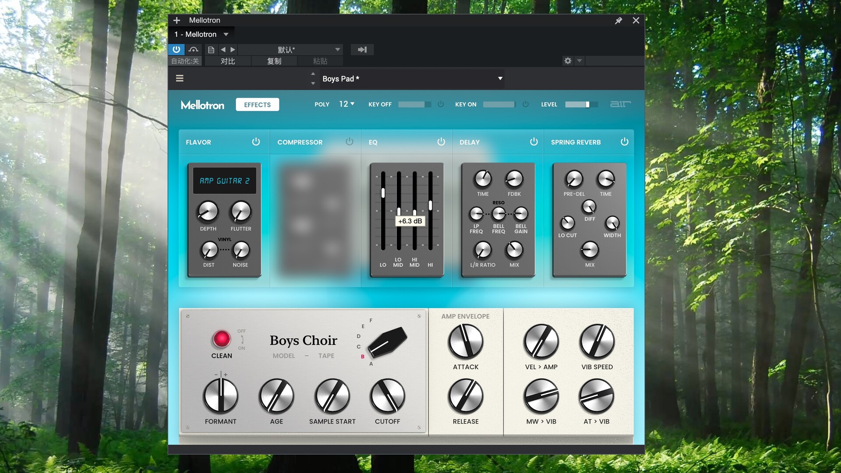
Task: Enable the Compressor effect power button
Action: point(349,142)
